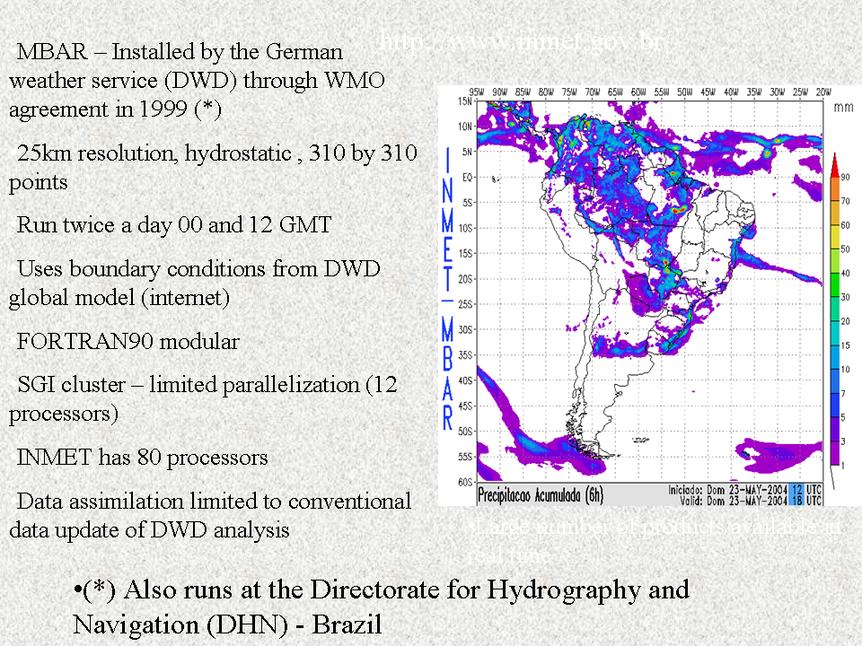Viewport: 862px width, 646px height.
Task: Click 'global model (internet)' text line
Action: [x=119, y=298]
